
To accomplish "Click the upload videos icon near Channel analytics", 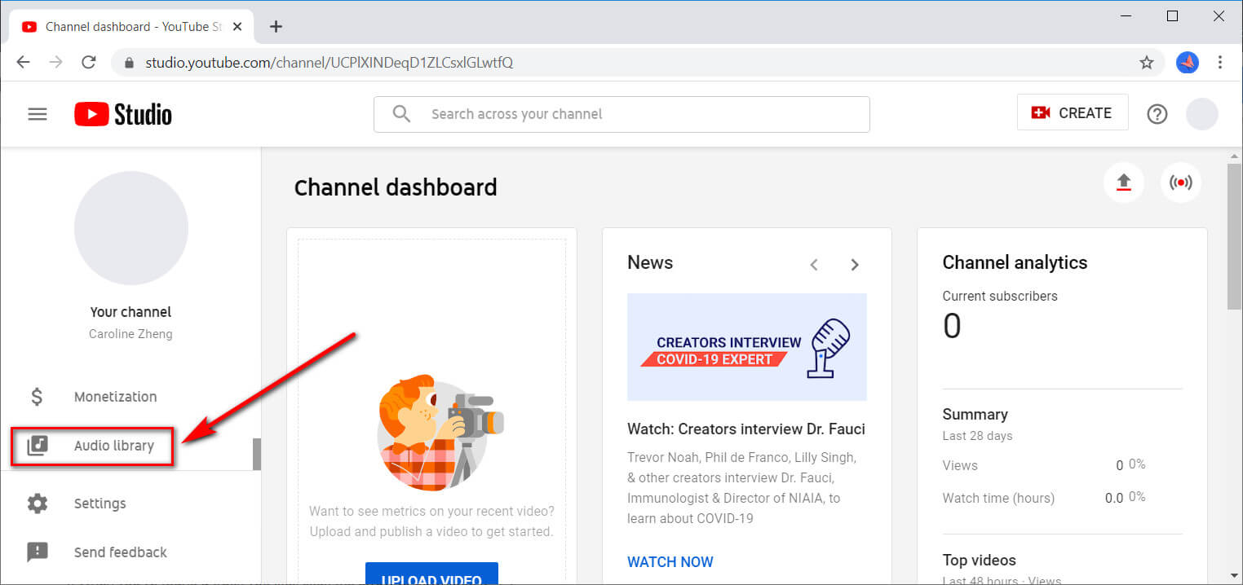I will pos(1124,183).
